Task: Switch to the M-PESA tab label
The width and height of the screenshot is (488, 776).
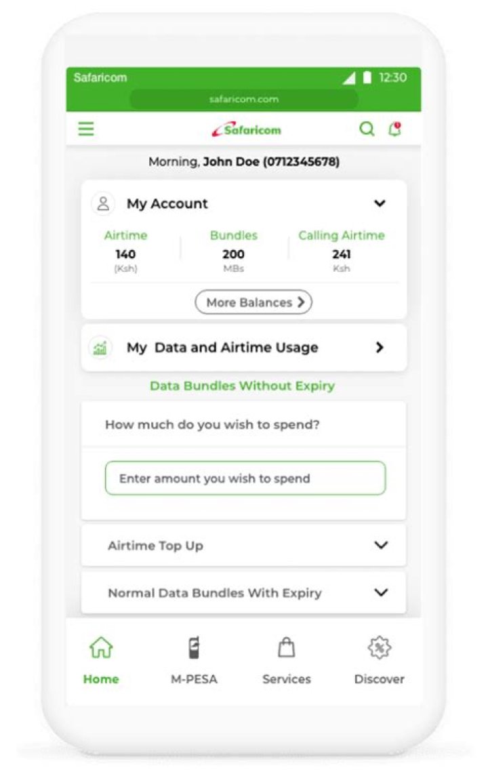Action: pyautogui.click(x=194, y=679)
